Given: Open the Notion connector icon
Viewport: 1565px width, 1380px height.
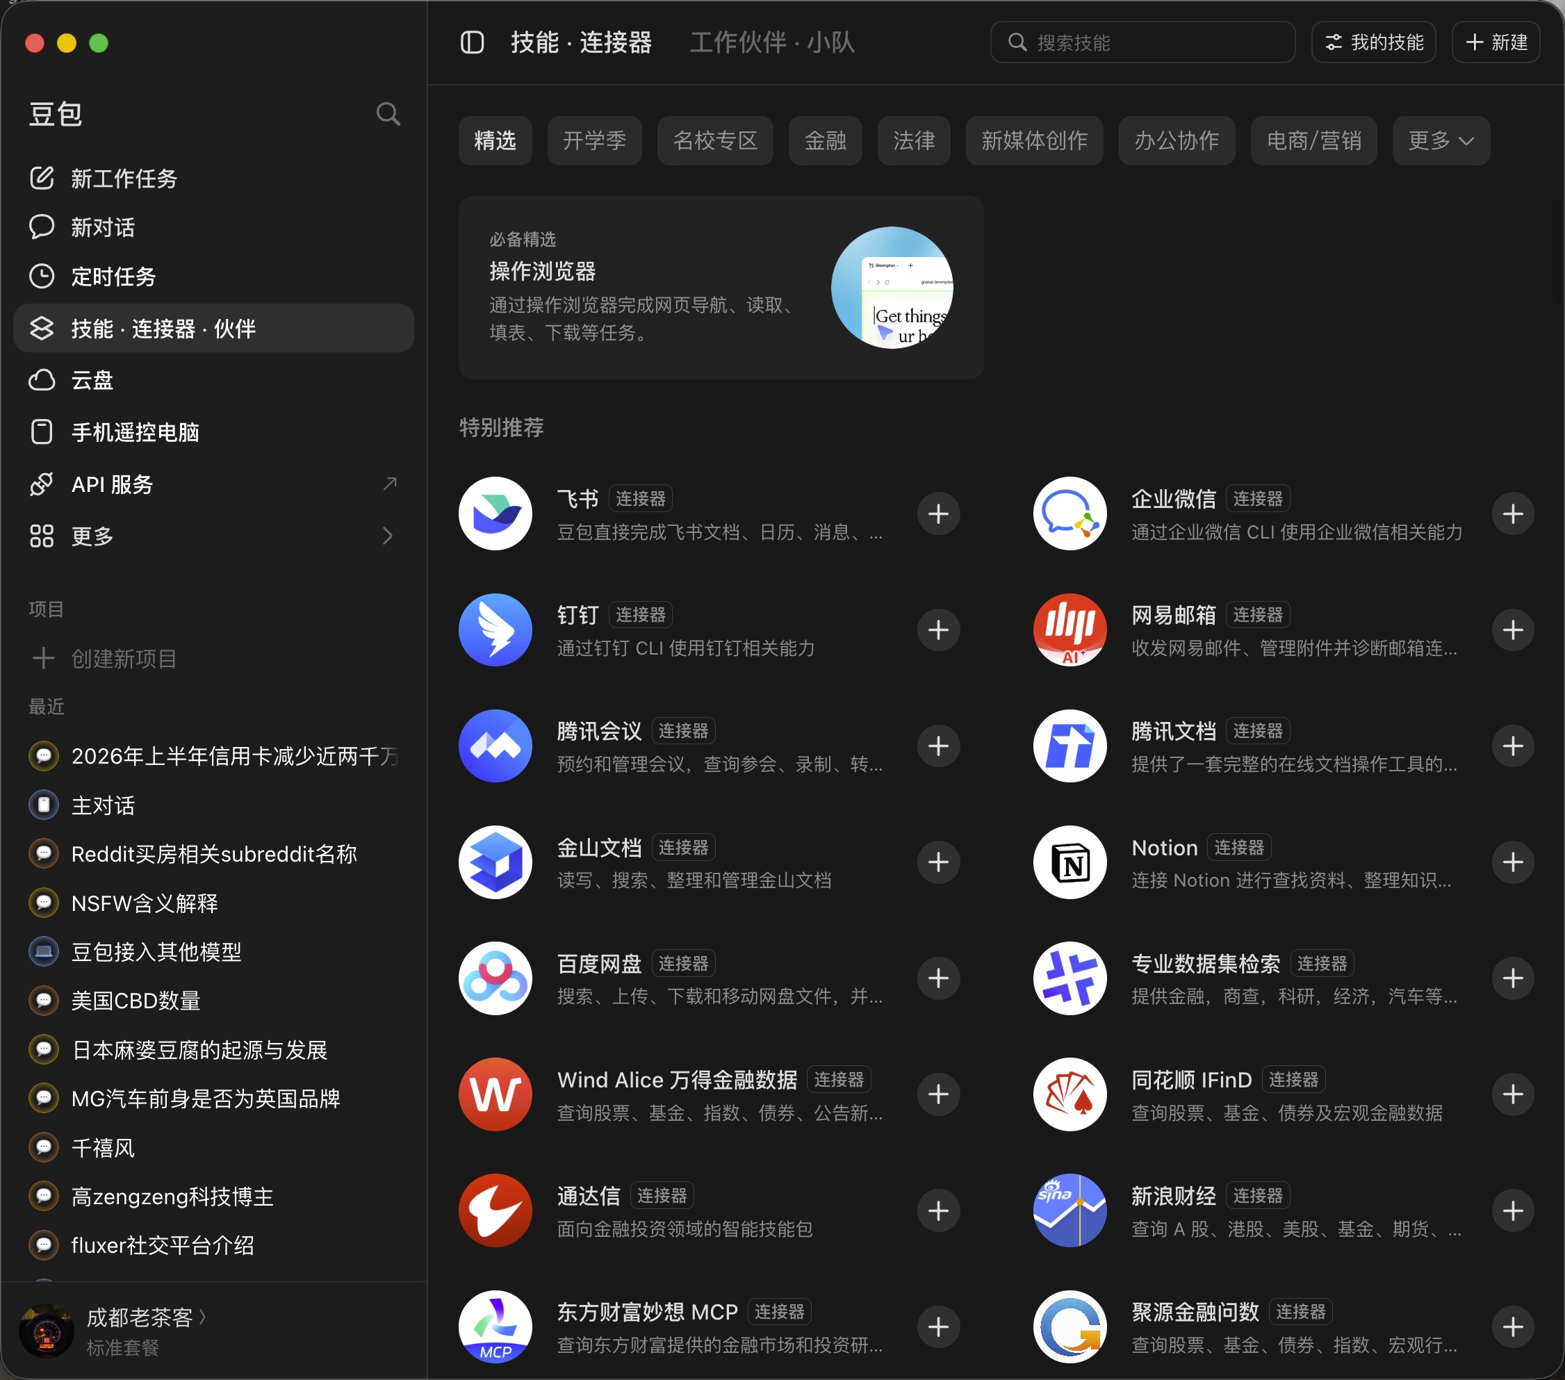Looking at the screenshot, I should coord(1070,862).
